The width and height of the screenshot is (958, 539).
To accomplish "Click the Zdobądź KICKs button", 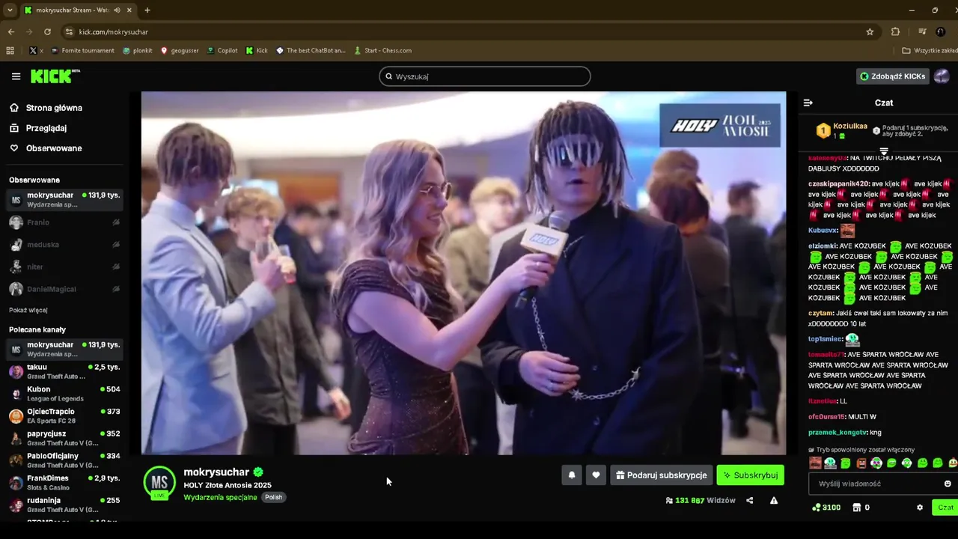I will point(892,76).
